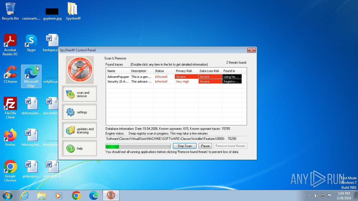Viewport: 358px width, 201px height.
Task: Select the casinoarts desktop file
Action: click(x=31, y=14)
